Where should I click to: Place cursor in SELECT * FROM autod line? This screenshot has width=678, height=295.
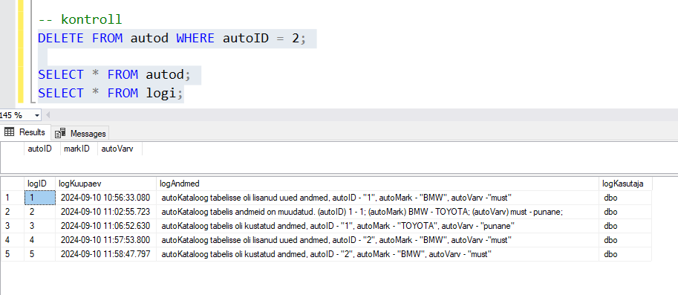[x=114, y=74]
